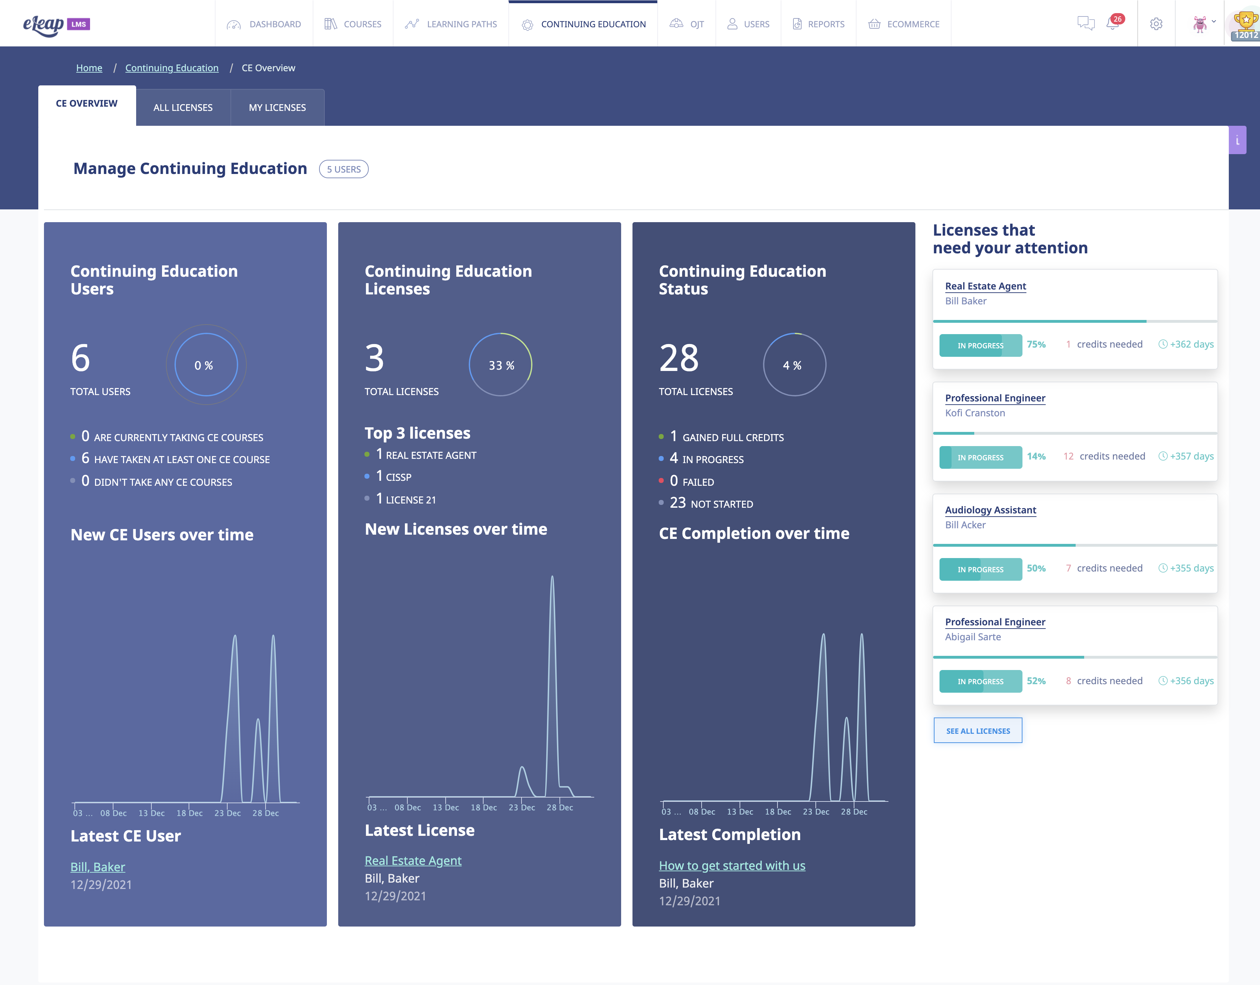Screen dimensions: 1260x985
Task: Switch to the ALL LICENSES tab
Action: click(183, 107)
